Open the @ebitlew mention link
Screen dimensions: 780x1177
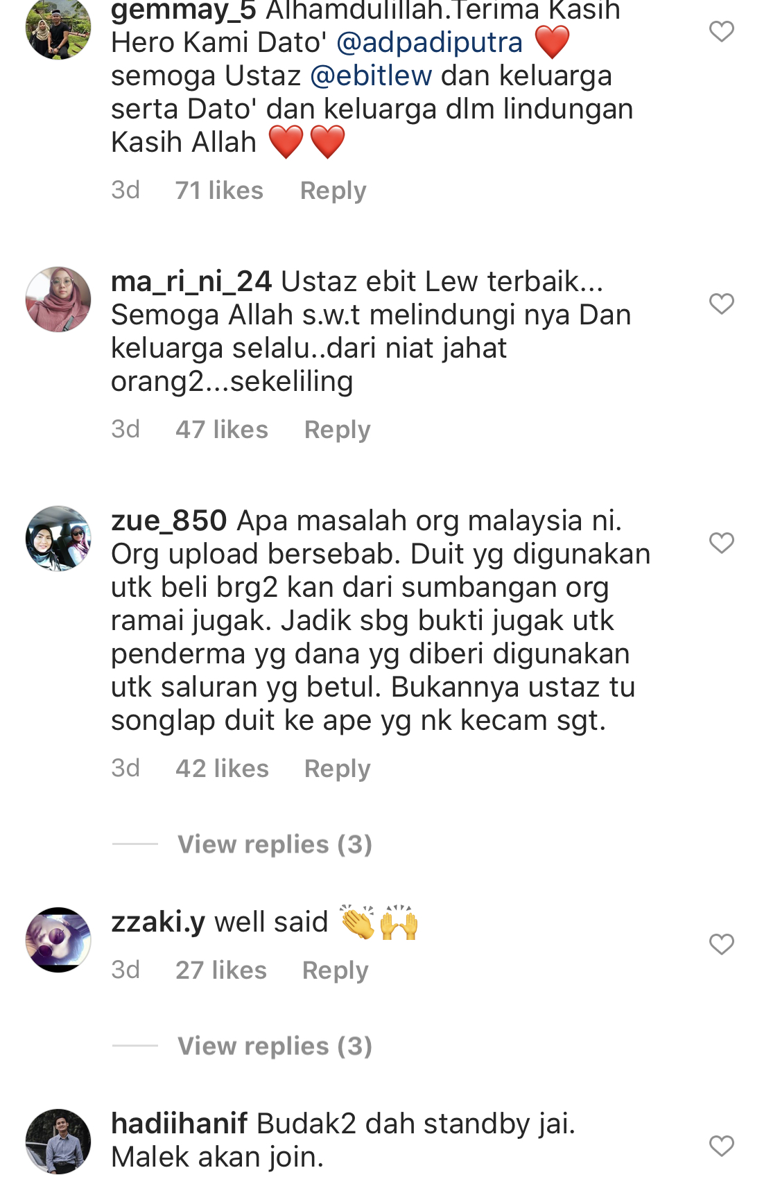[371, 76]
